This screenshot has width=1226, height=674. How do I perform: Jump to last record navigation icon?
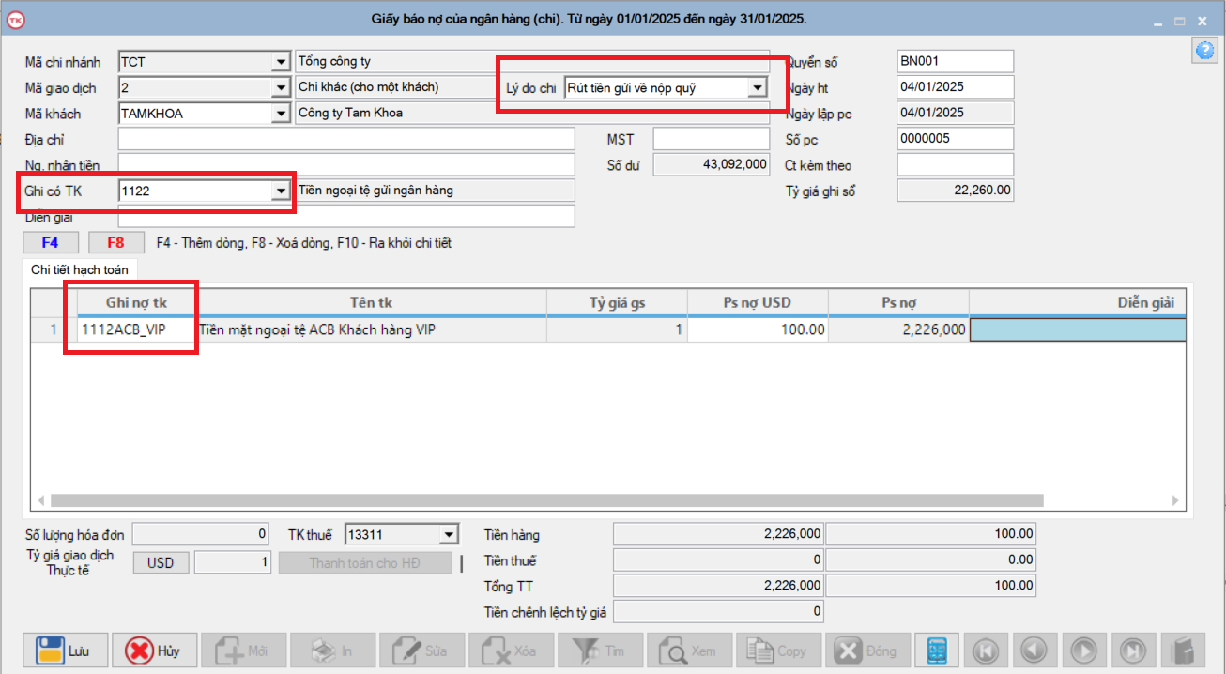click(x=1132, y=650)
